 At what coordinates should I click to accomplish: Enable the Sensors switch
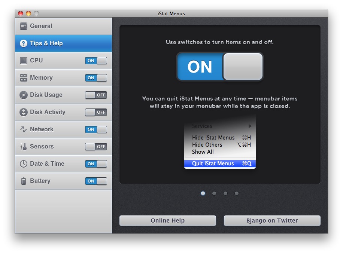pyautogui.click(x=96, y=147)
